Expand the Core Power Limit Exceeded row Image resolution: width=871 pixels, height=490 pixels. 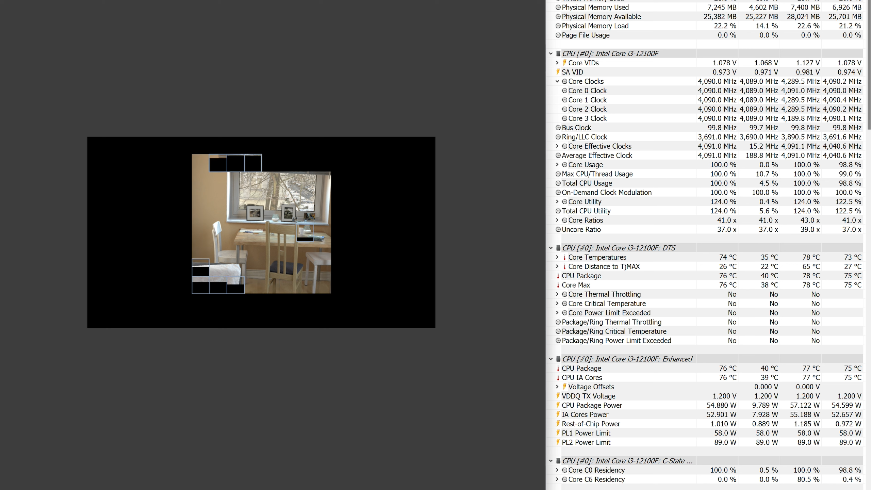pos(557,313)
